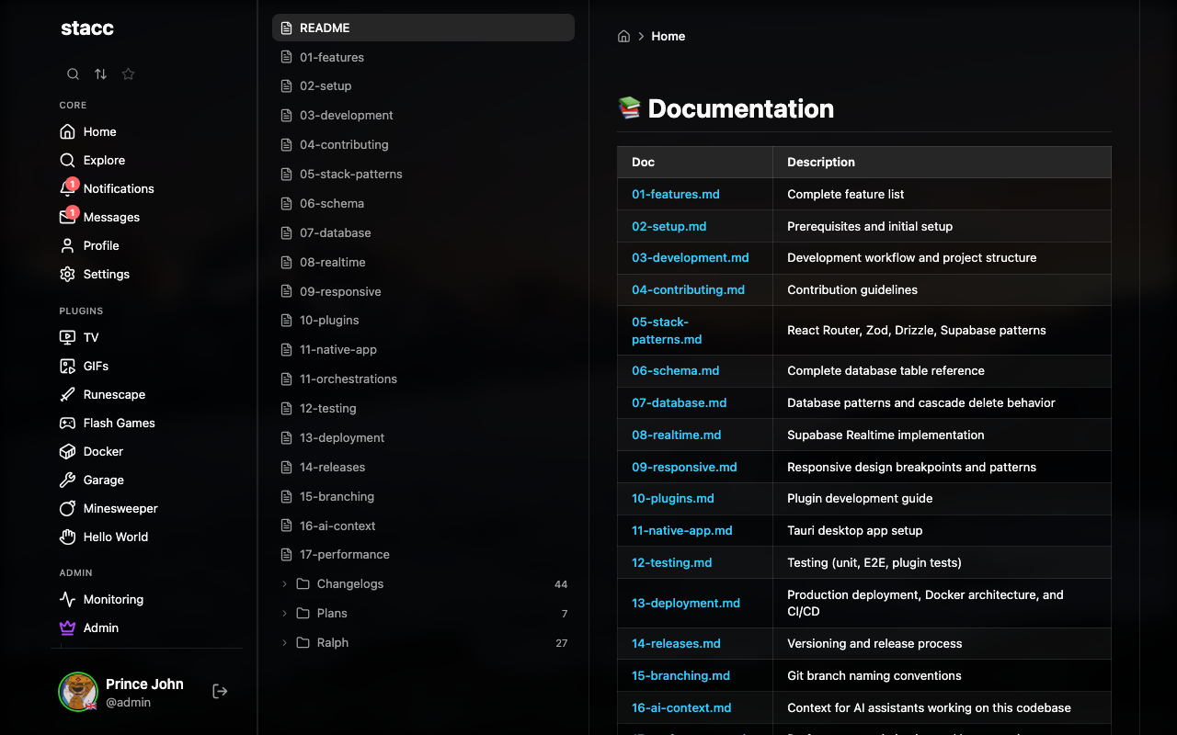
Task: Click the sort arrows icon in sidebar
Action: tap(100, 74)
